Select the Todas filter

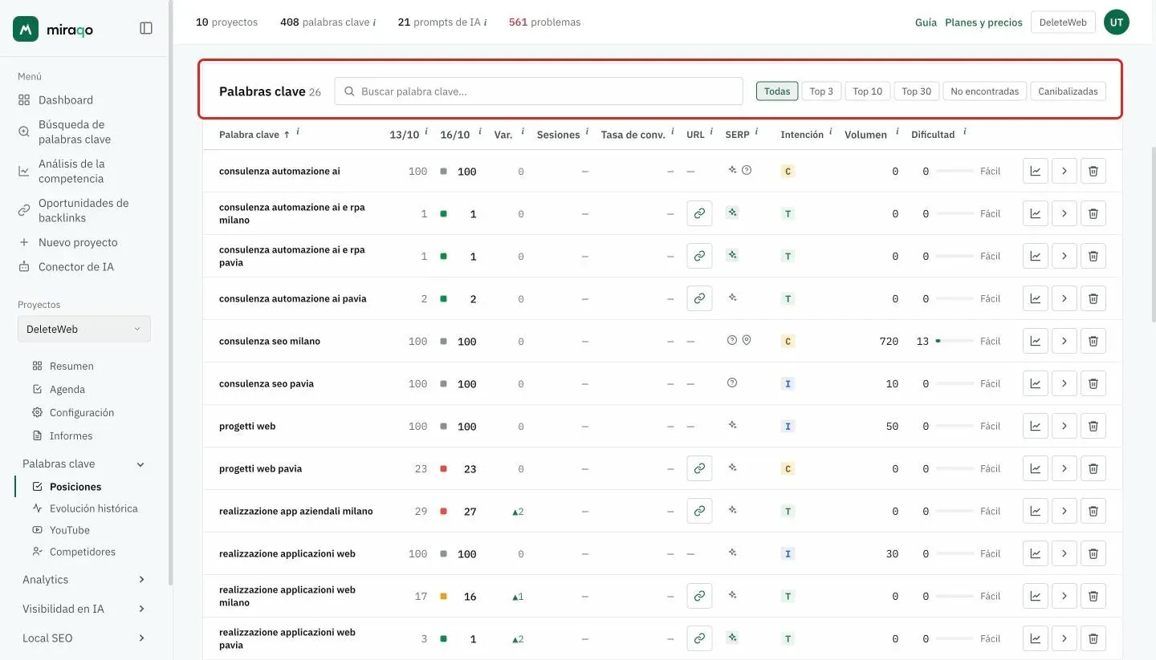pos(777,91)
